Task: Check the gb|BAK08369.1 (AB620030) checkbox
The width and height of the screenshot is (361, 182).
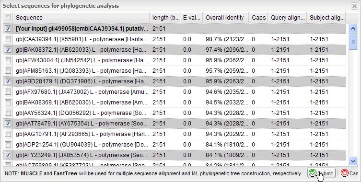Action: pos(8,102)
